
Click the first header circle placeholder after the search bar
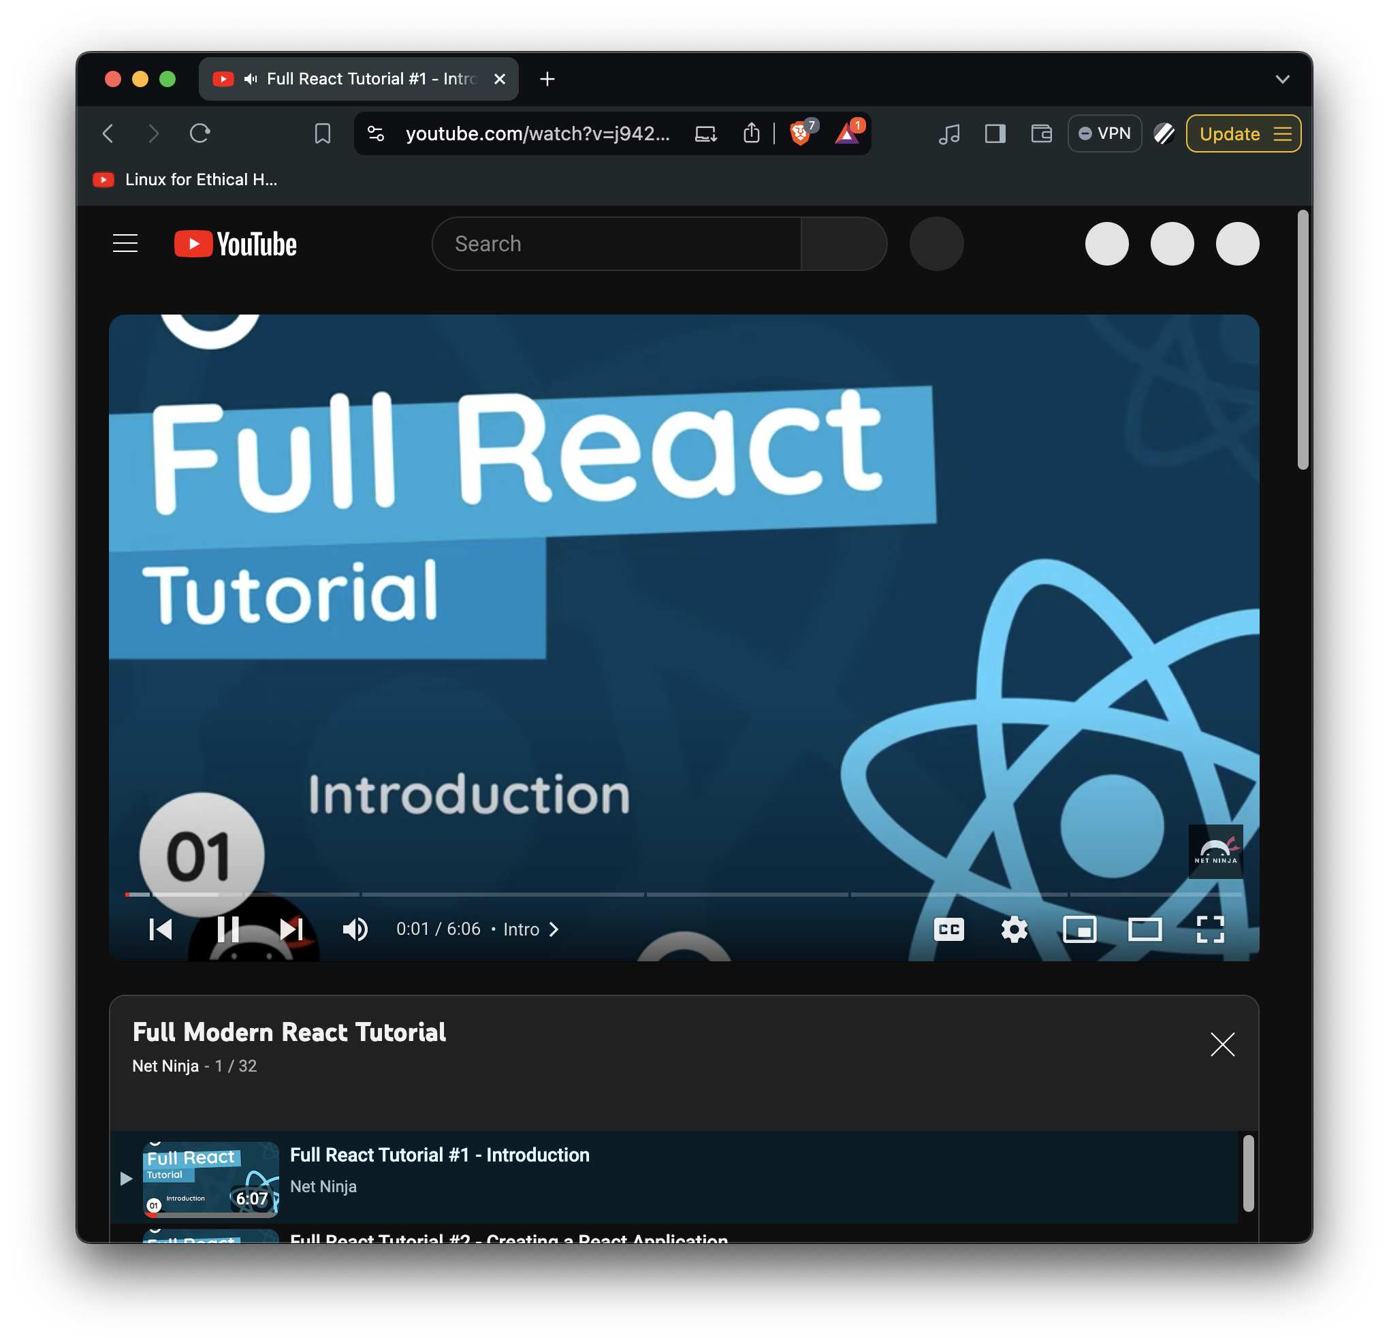click(x=1106, y=244)
